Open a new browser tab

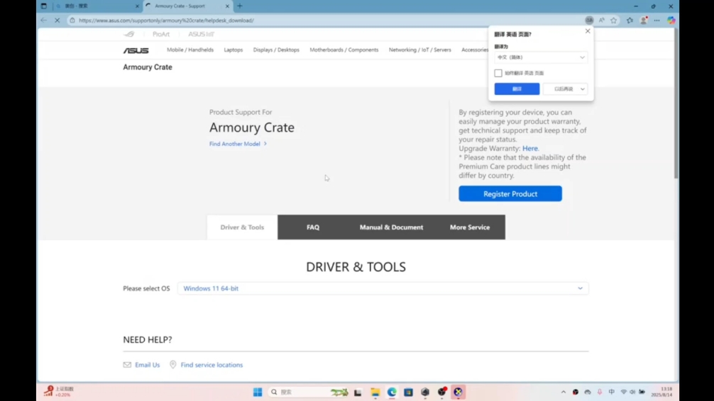click(240, 6)
